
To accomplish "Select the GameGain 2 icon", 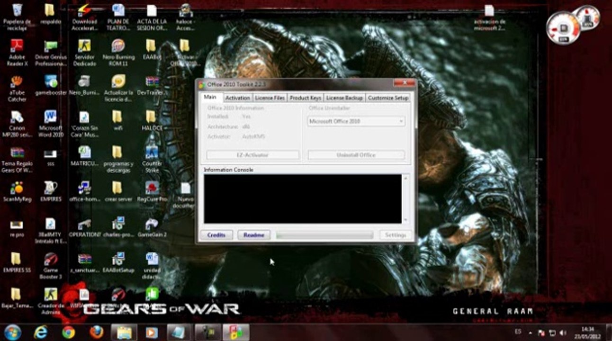I will (152, 227).
